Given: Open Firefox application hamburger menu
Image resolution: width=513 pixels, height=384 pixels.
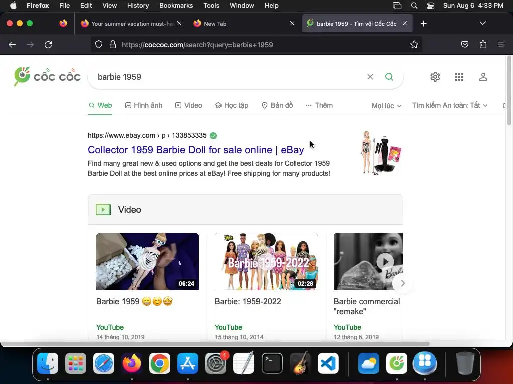Looking at the screenshot, I should 501,44.
